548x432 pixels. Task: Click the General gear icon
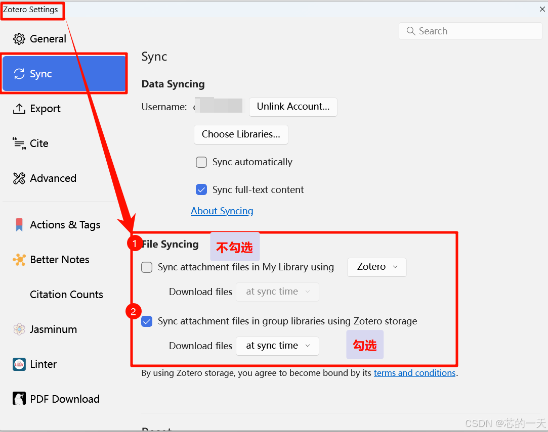pos(19,39)
